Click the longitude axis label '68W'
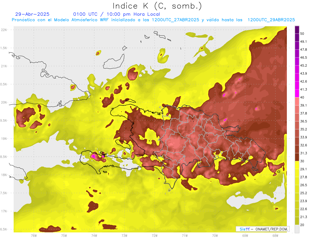This screenshot has height=239, width=309. click(275, 235)
